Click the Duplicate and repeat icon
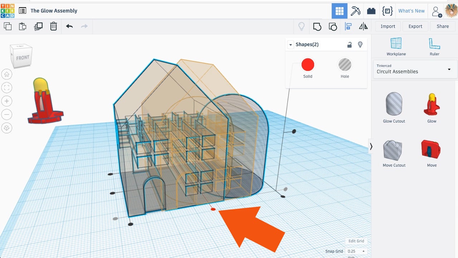Image resolution: width=458 pixels, height=258 pixels. tap(38, 26)
